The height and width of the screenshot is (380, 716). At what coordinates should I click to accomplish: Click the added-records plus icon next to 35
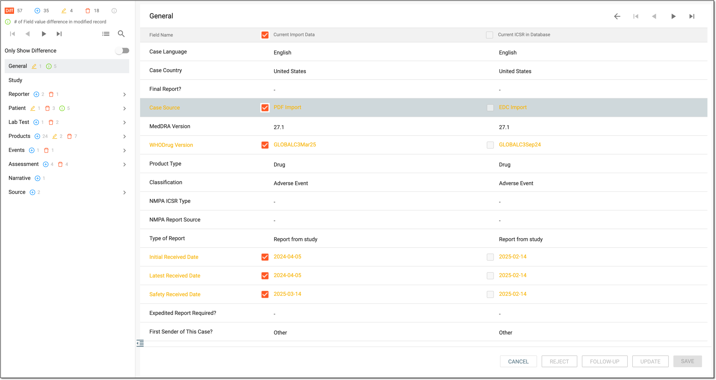(x=37, y=11)
